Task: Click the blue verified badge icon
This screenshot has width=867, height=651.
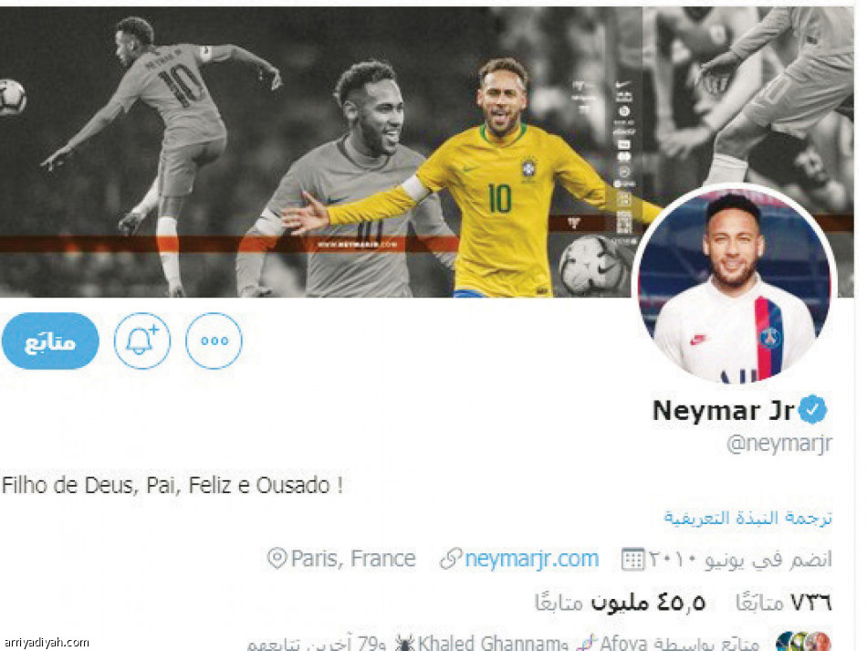Action: [813, 410]
